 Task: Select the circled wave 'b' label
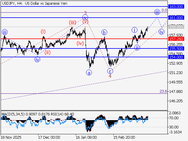pos(104,32)
